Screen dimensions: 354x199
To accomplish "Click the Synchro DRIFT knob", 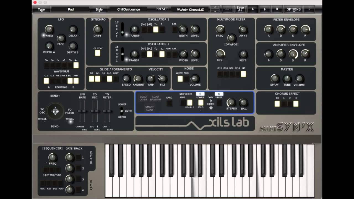I will point(97,29).
